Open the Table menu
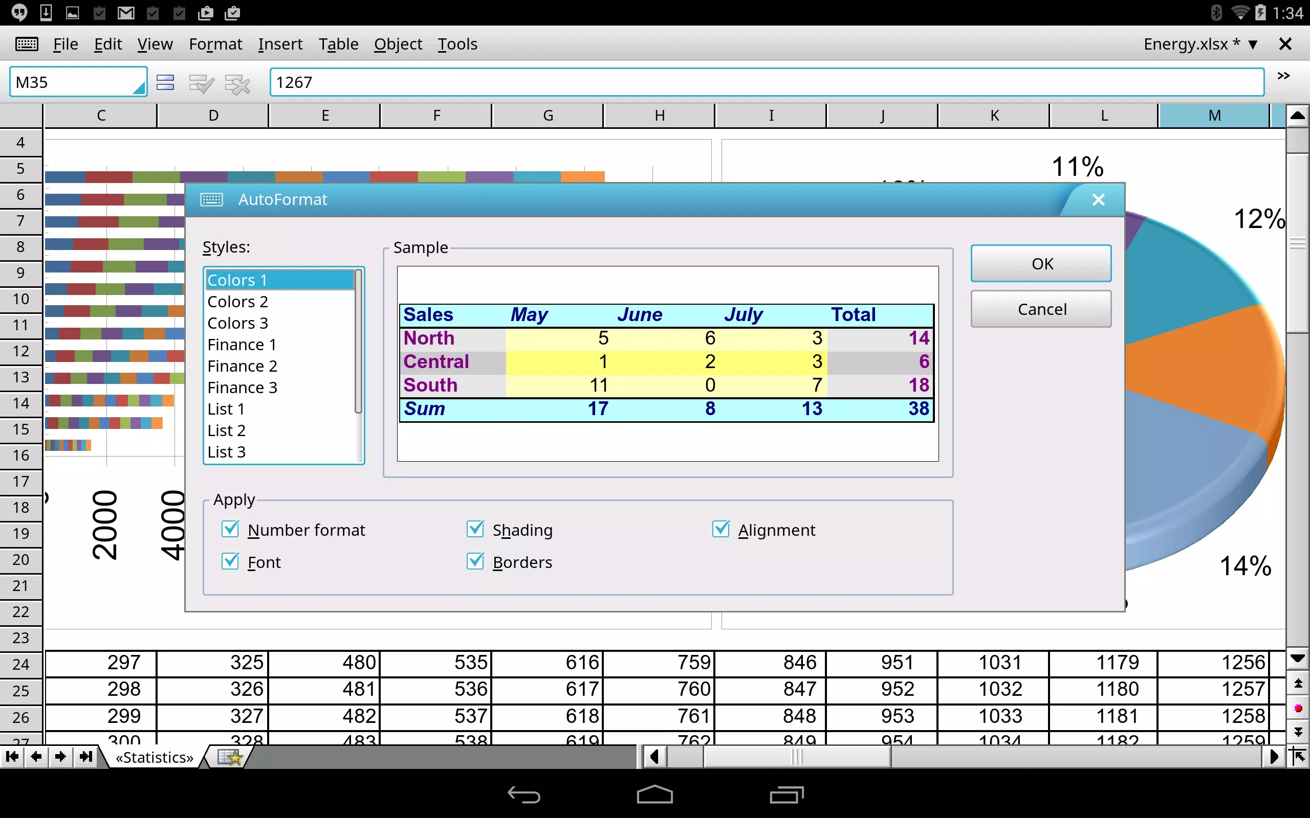The image size is (1310, 818). pyautogui.click(x=338, y=44)
